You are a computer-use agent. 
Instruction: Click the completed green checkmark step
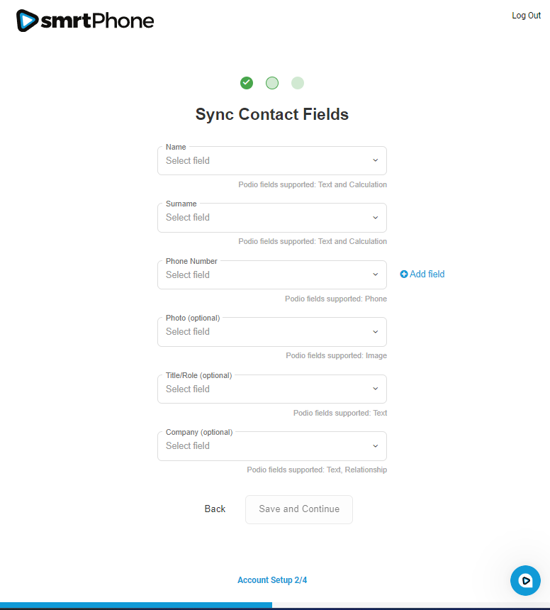coord(247,83)
